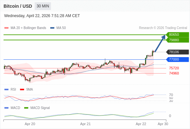Viewport: 190px width, 129px height.
Task: Click the RSI legend blue marker
Action: point(6,90)
